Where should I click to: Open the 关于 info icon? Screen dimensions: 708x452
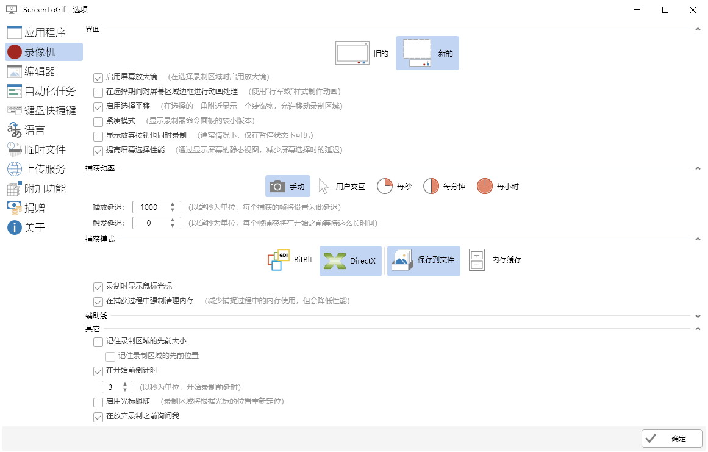tap(15, 227)
